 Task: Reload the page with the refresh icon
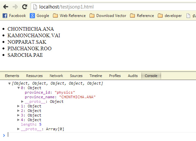24,7
